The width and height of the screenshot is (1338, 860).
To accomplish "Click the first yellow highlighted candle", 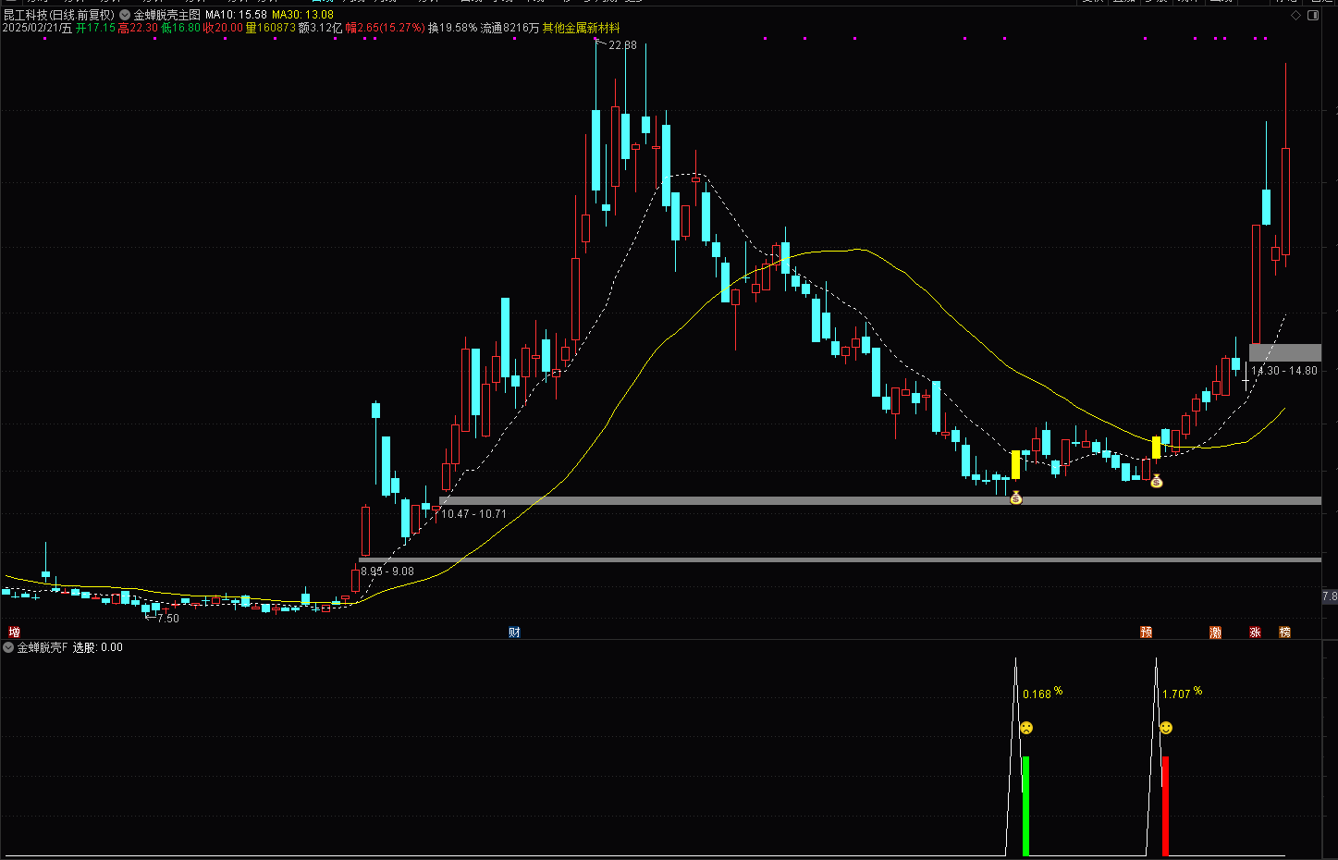I will (1015, 464).
